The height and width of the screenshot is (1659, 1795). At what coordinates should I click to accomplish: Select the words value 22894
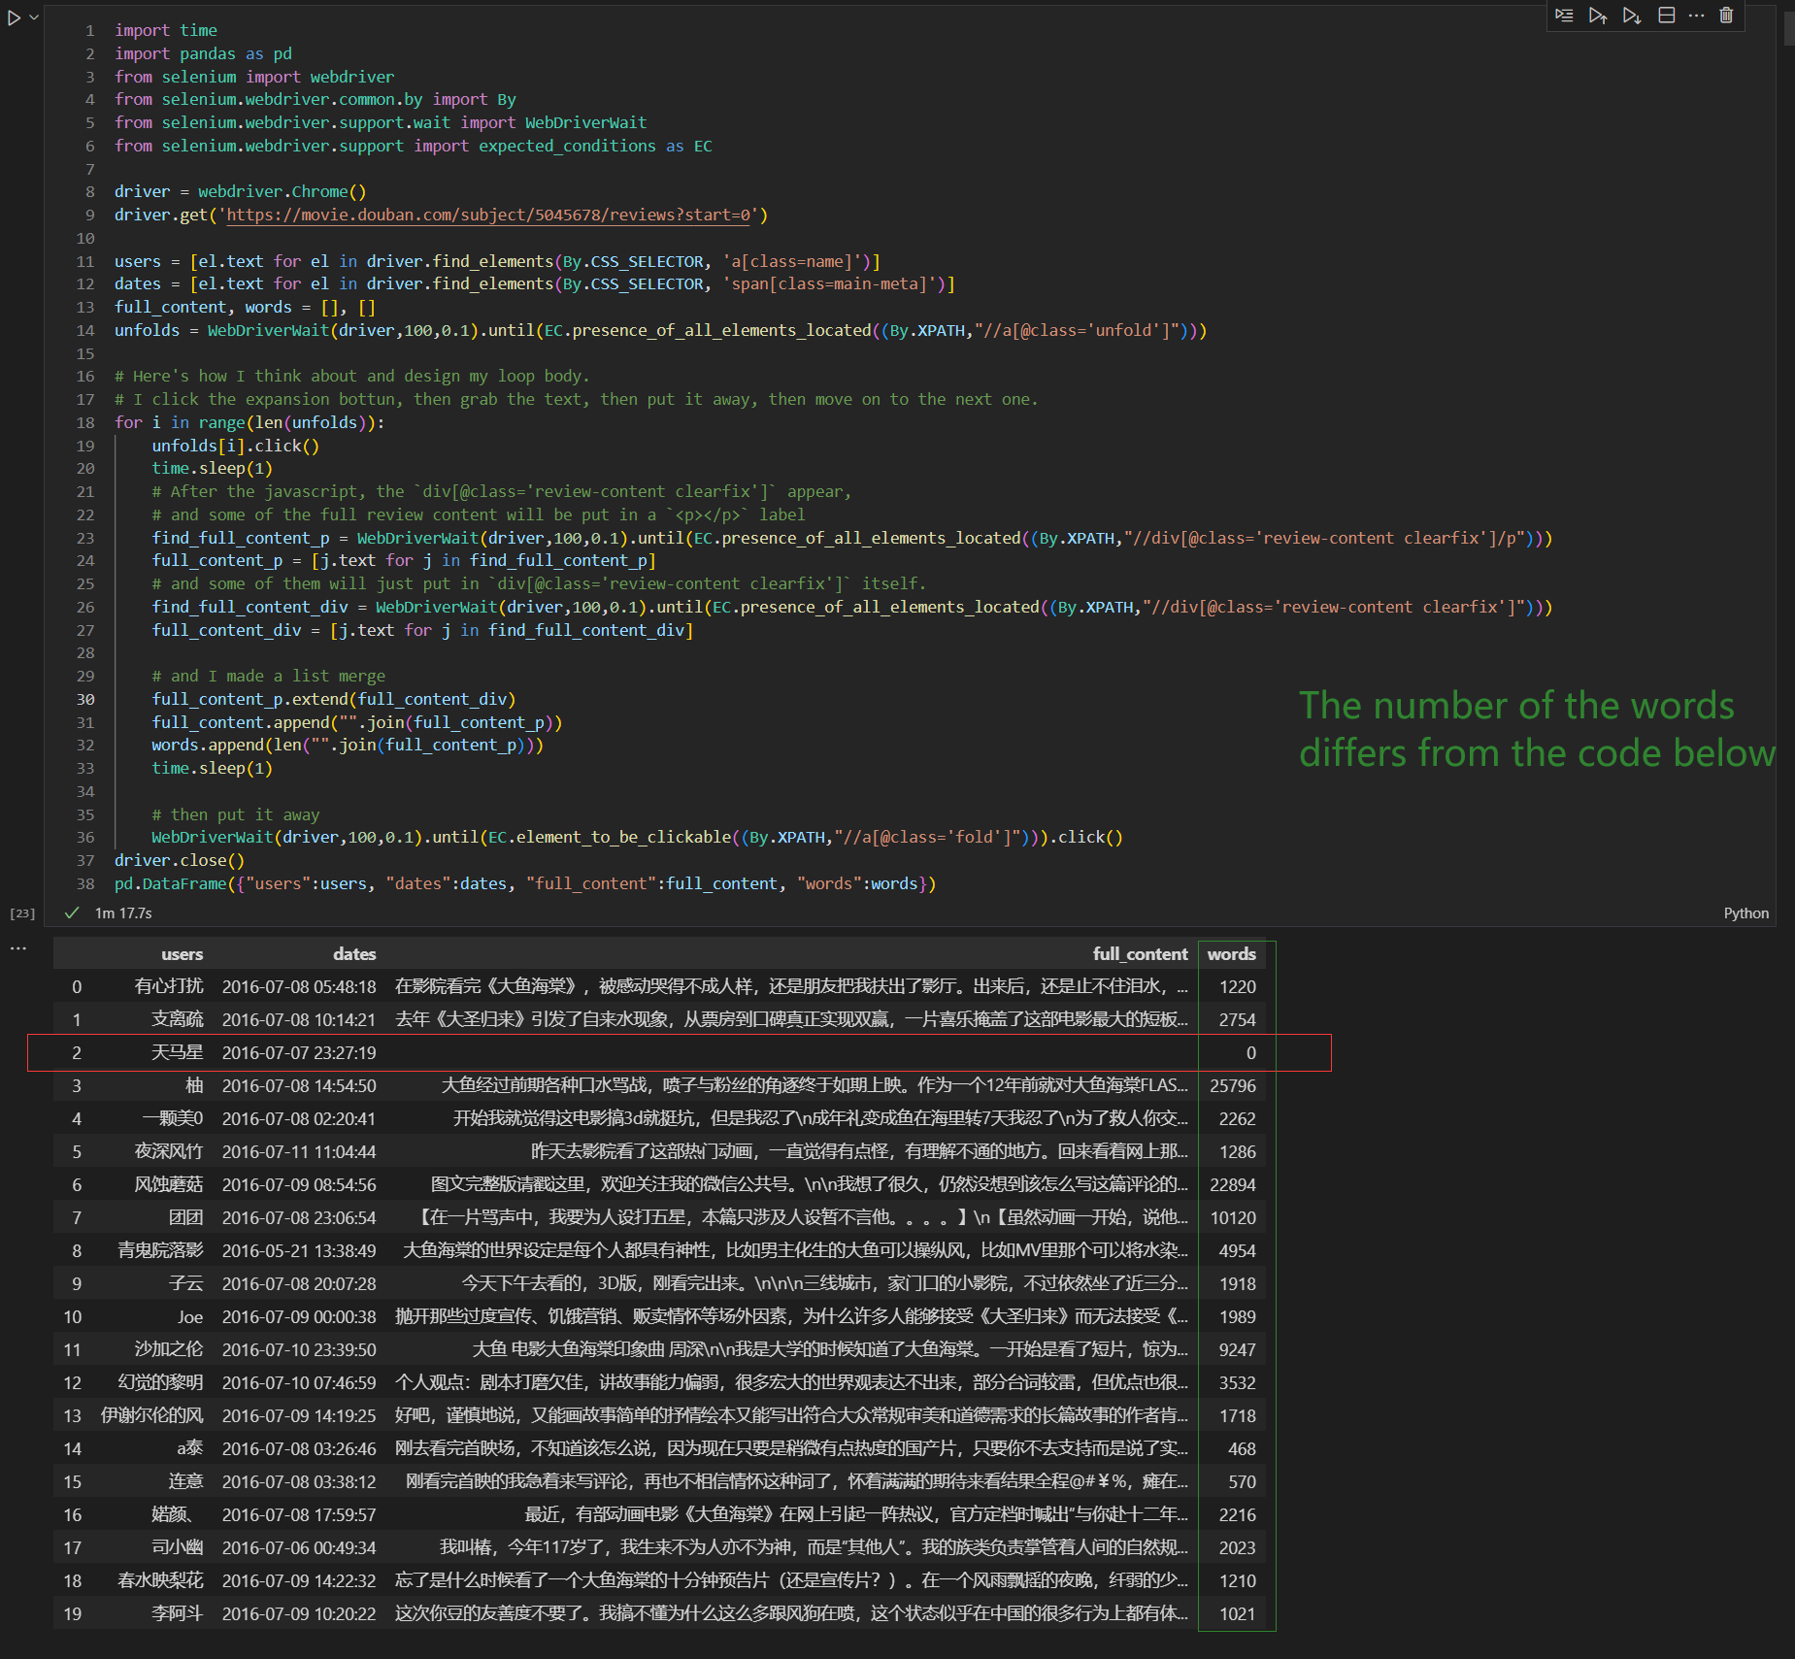1233,1184
